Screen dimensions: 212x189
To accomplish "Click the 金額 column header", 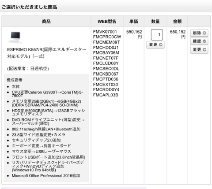I will (177, 22).
